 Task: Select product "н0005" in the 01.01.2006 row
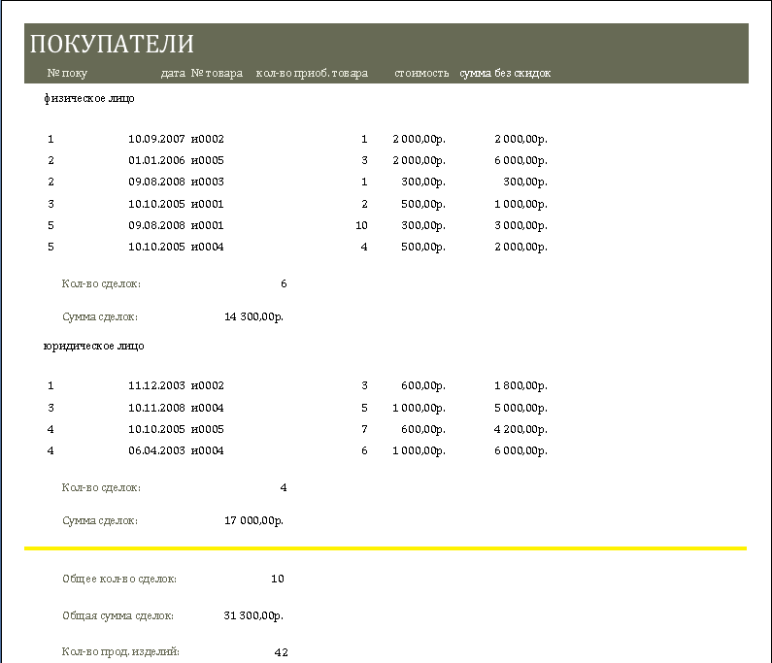pos(207,160)
